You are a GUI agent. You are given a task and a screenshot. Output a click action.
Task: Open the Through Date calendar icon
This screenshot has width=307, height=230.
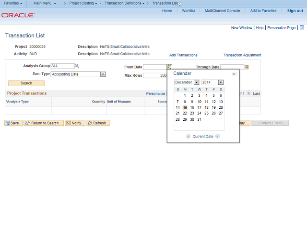click(247, 67)
